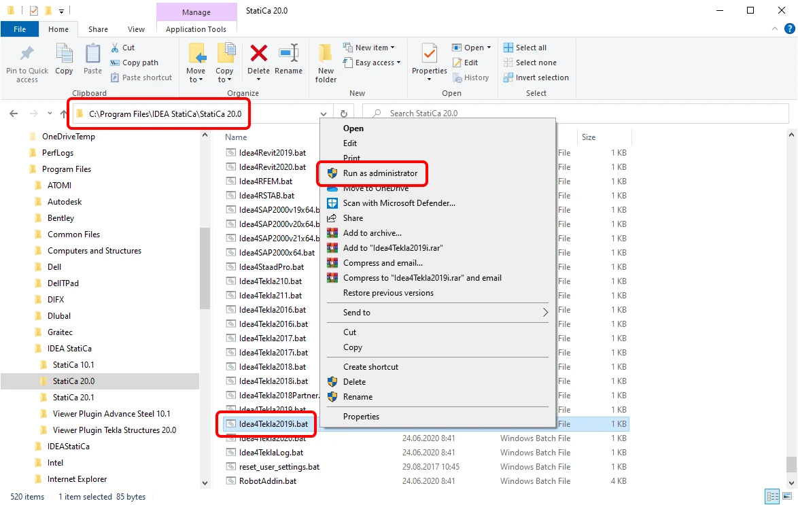
Task: Switch to the Share tab
Action: click(x=99, y=29)
